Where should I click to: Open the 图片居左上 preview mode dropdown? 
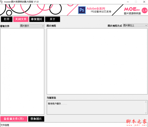tap(135, 25)
